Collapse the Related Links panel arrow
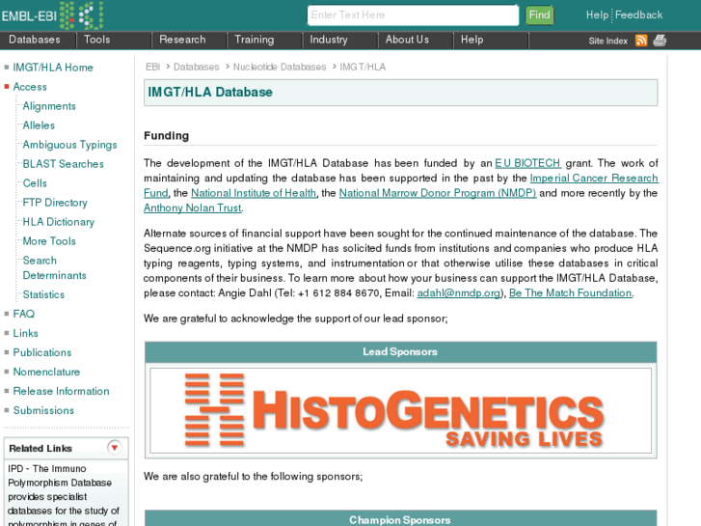701x526 pixels. click(115, 447)
